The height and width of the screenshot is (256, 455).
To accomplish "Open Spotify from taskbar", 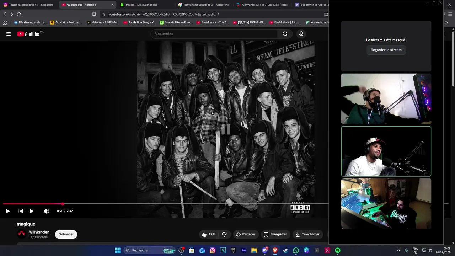I will 338,250.
